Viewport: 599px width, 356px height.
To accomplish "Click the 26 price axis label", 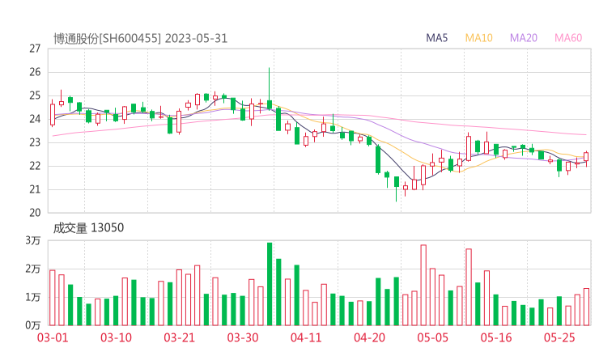I will point(35,72).
